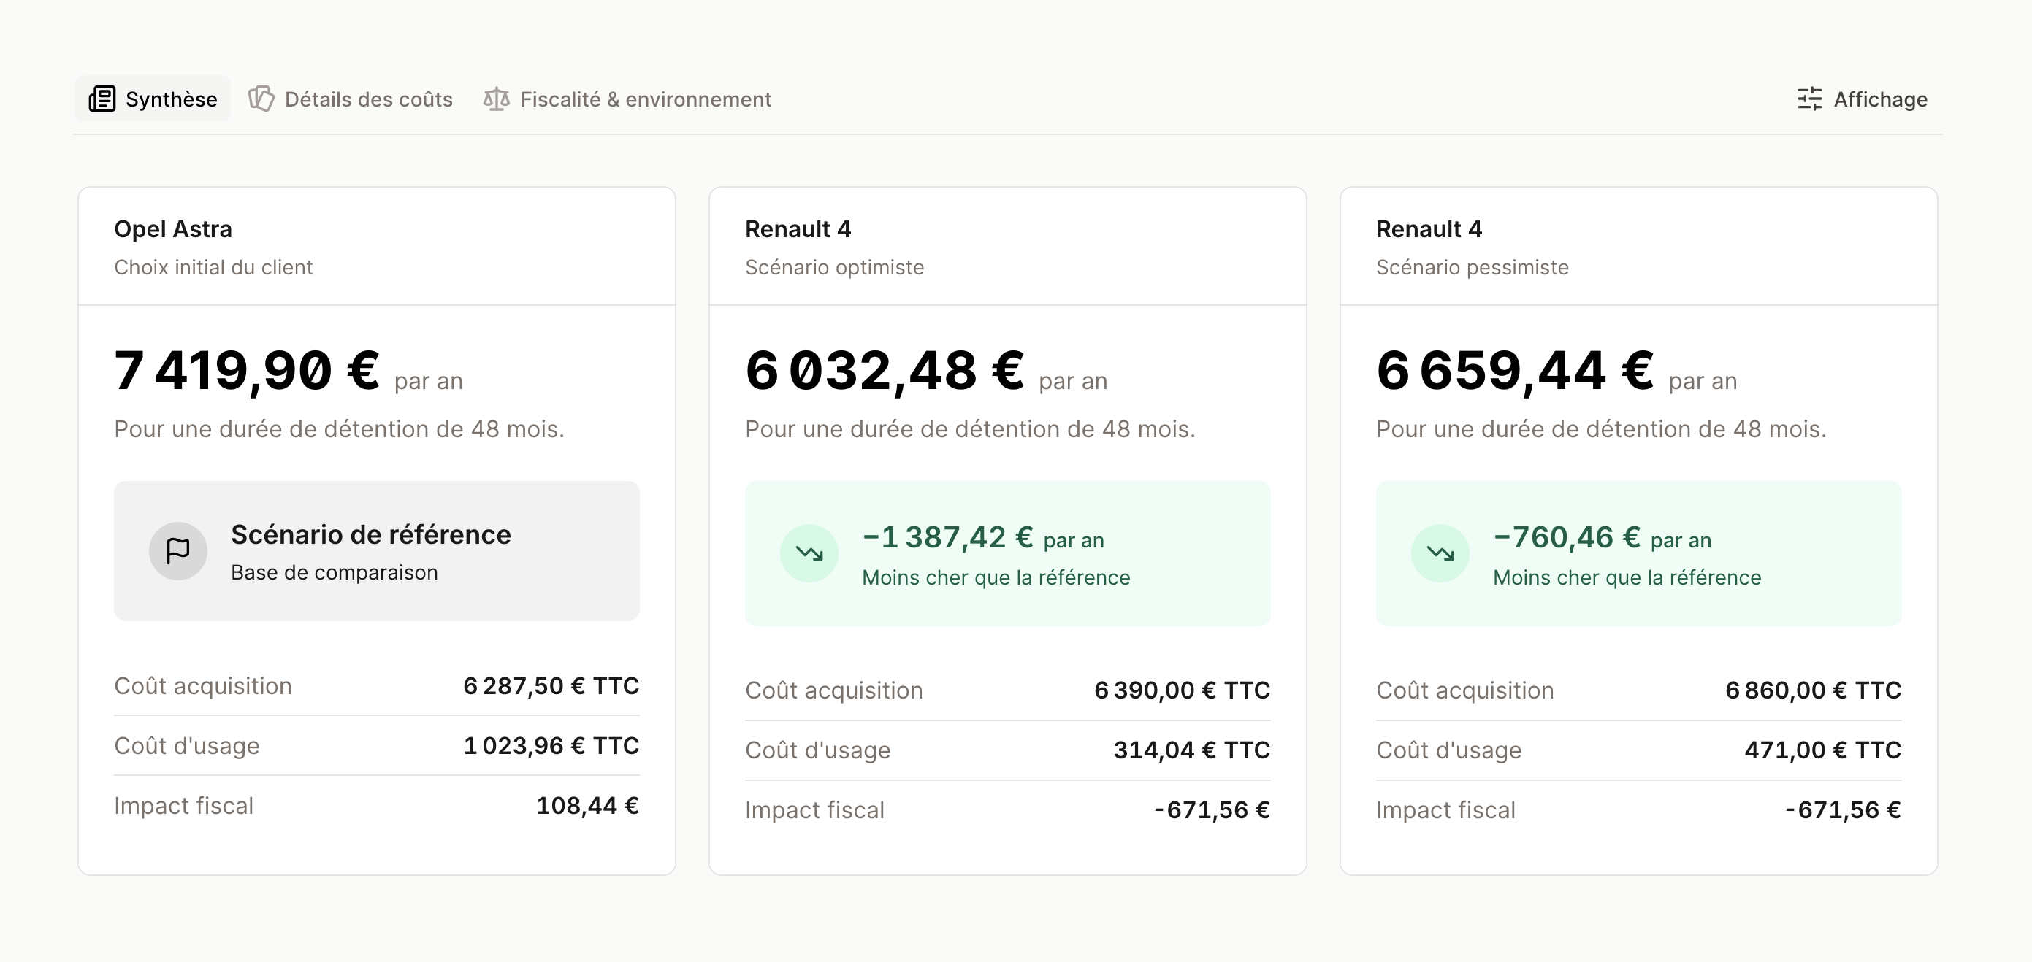
Task: Click the 'Scénario optimiste' subtitle
Action: (835, 267)
